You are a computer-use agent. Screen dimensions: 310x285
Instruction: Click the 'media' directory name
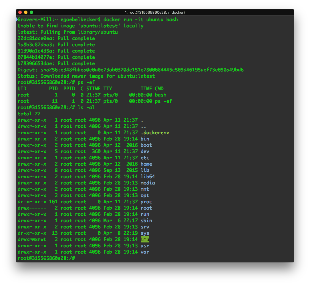click(148, 183)
